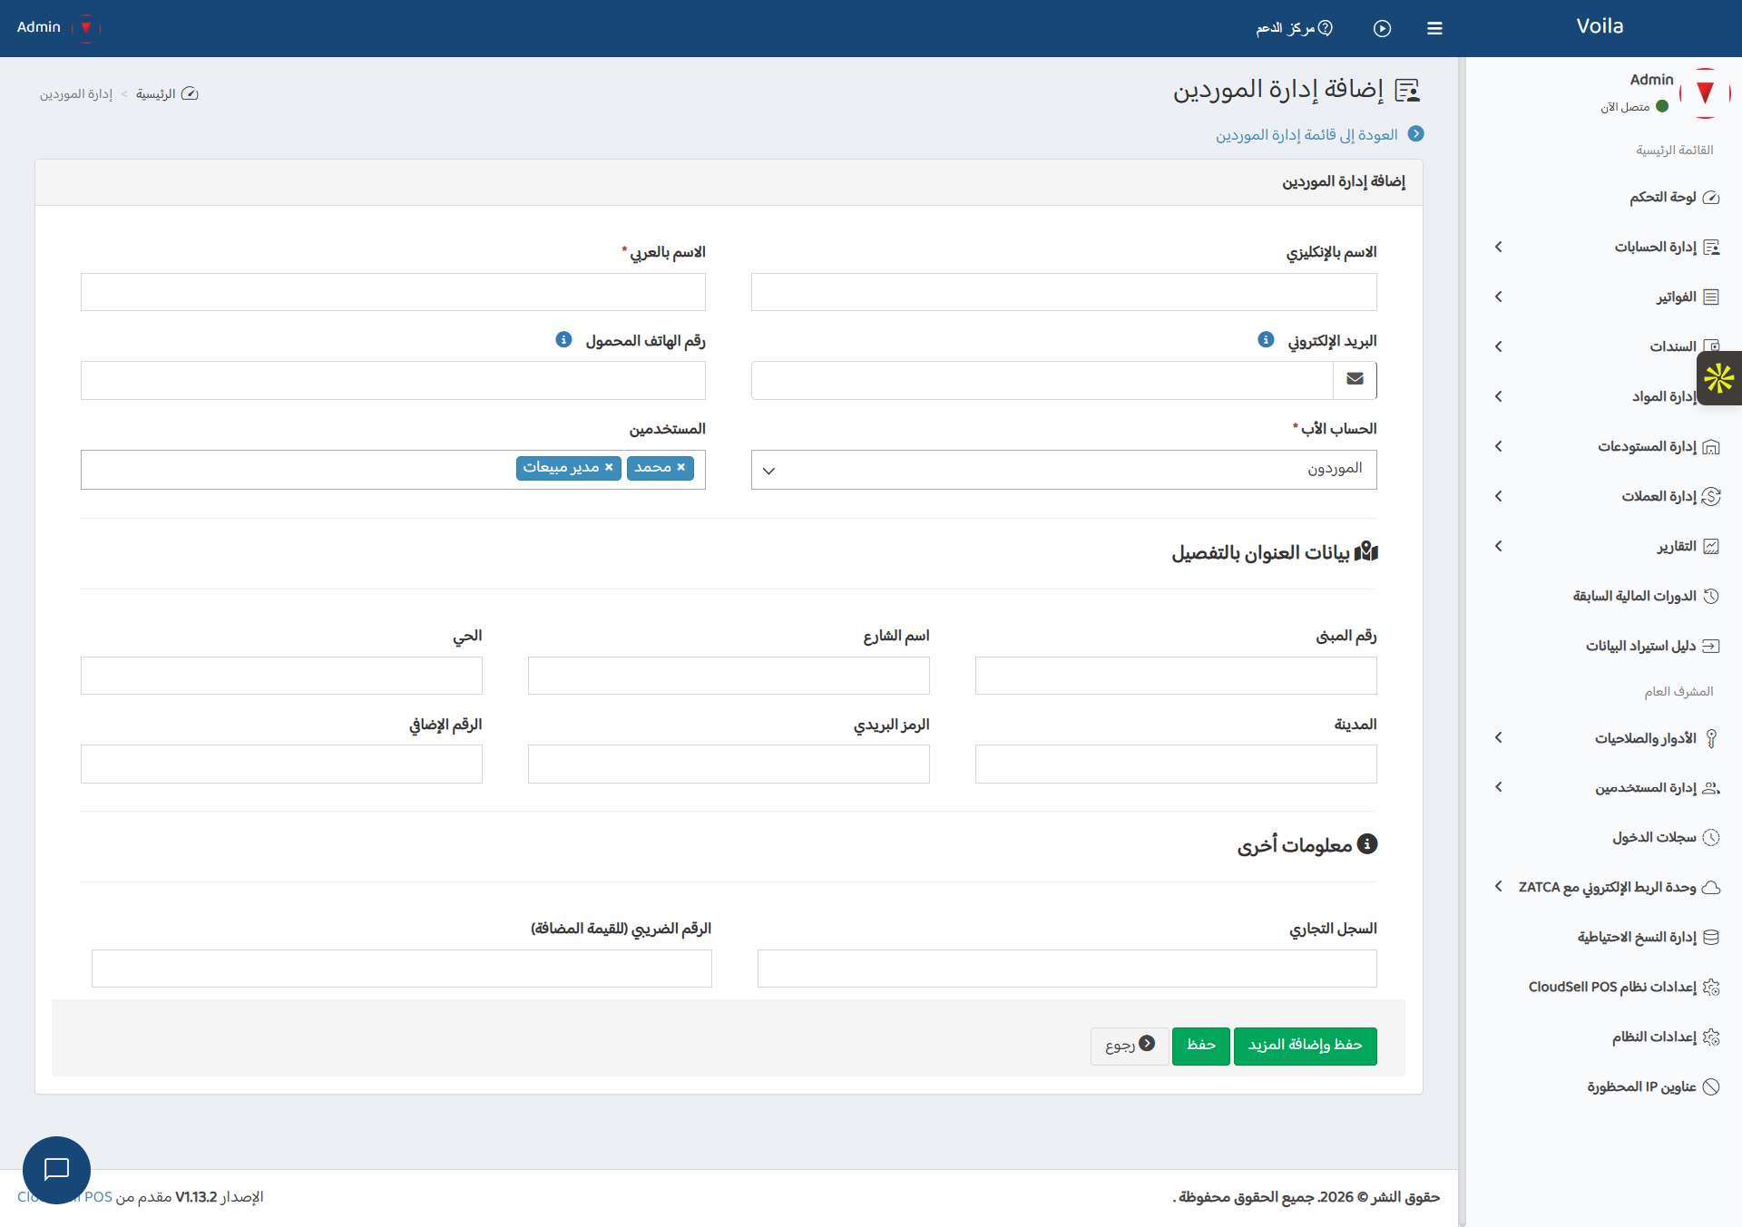Screen dimensions: 1742x1227
Task: Click the hamburger menu icon in top bar
Action: (1434, 28)
